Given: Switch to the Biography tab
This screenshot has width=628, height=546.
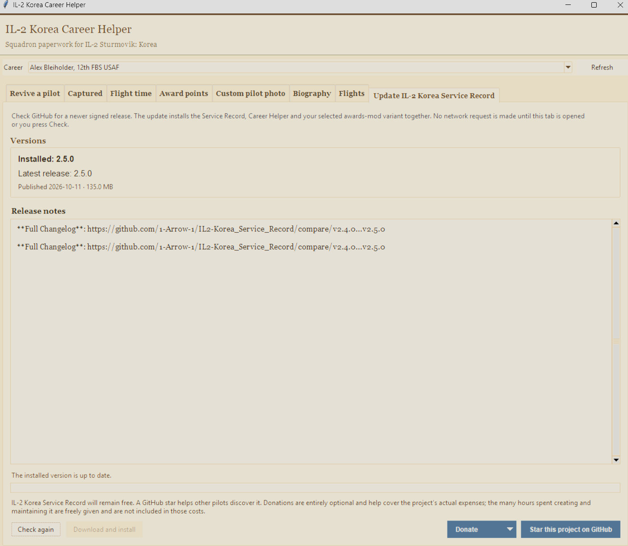Looking at the screenshot, I should tap(312, 93).
